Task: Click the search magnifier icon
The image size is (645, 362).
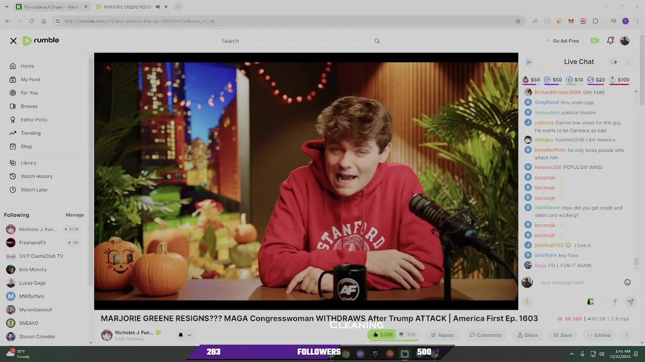Action: 377,41
